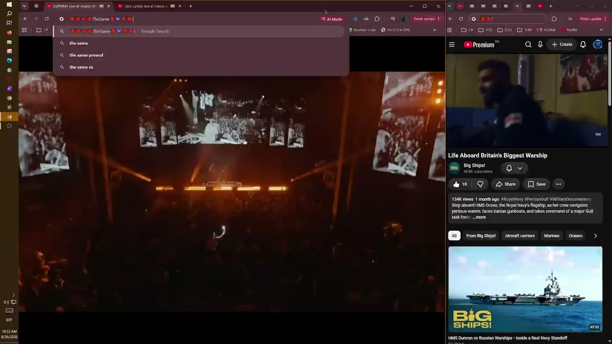Open the HTB bookmark folder
This screenshot has width=612, height=344.
tap(485, 30)
